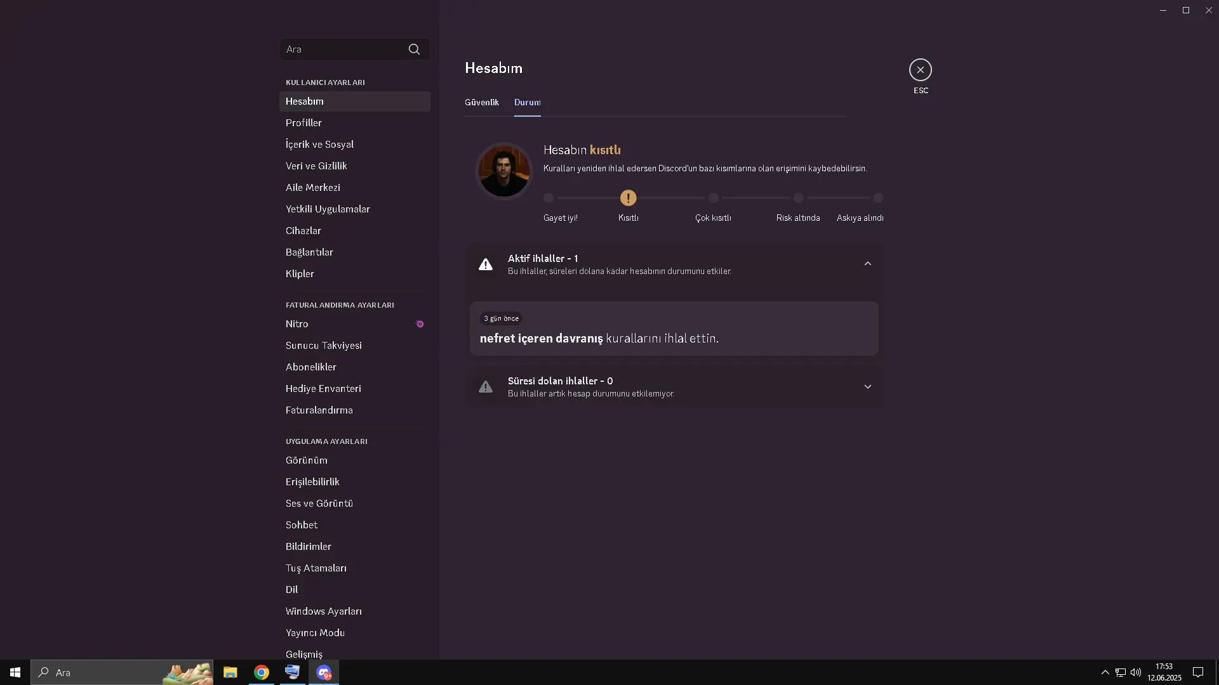Viewport: 1219px width, 685px height.
Task: Go to İçerik ve Sosyal settings
Action: coord(355,145)
